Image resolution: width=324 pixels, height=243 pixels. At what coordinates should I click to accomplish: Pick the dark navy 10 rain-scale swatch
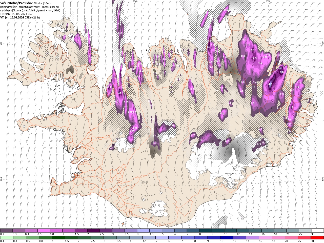point(227,238)
